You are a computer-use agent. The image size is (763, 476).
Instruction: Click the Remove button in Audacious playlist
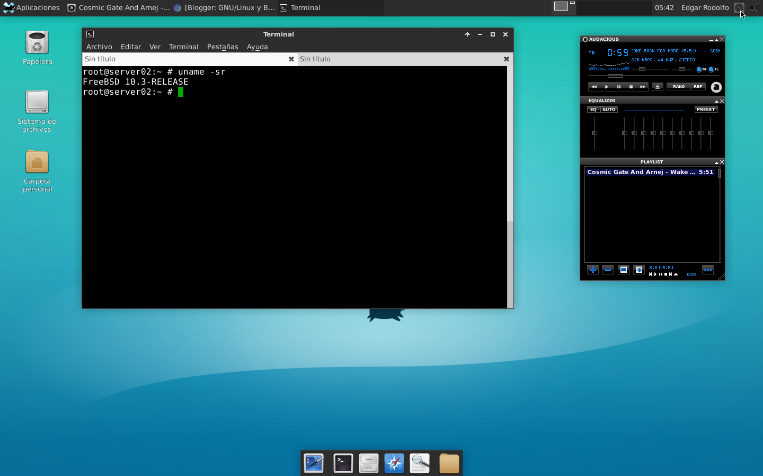click(608, 270)
